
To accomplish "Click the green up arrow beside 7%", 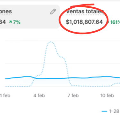I will 11,22.
